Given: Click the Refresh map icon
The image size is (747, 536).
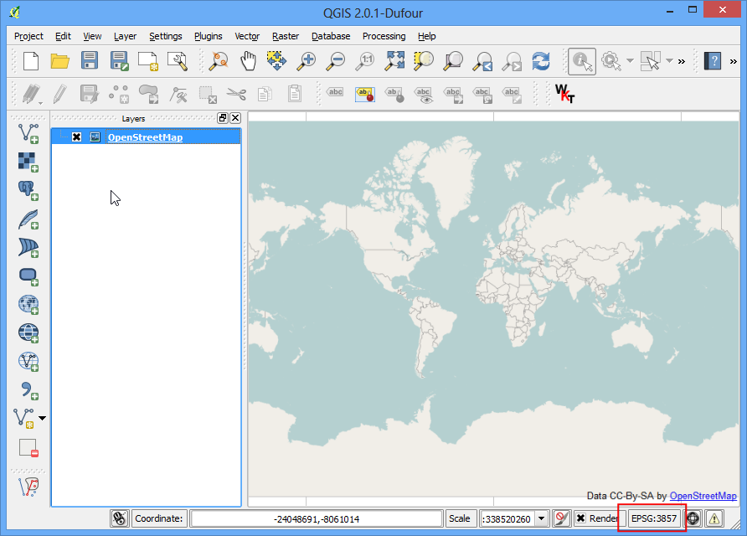Looking at the screenshot, I should [541, 61].
